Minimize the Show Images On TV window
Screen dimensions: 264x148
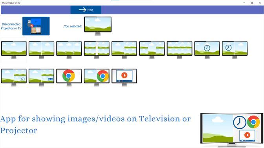pos(244,3)
